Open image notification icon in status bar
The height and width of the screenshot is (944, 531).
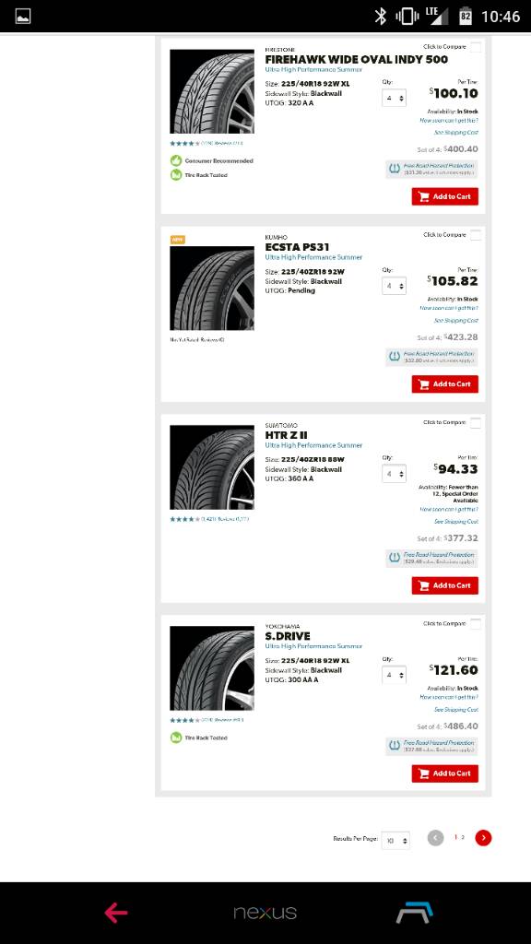coord(23,17)
